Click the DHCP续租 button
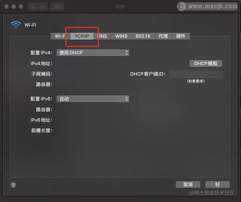Screen dimensions: 241x202 pos(206,63)
